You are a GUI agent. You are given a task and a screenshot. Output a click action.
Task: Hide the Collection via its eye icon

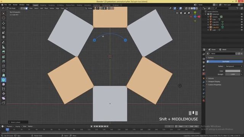242,14
